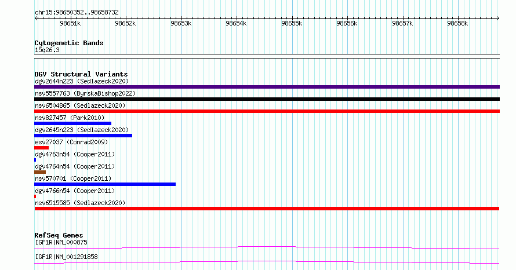This screenshot has width=516, height=270.
Task: Click the 98654k ruler position label
Action: [x=236, y=23]
